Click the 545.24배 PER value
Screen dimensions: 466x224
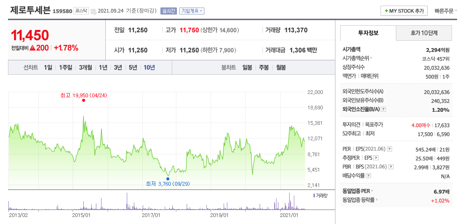[x=425, y=150]
